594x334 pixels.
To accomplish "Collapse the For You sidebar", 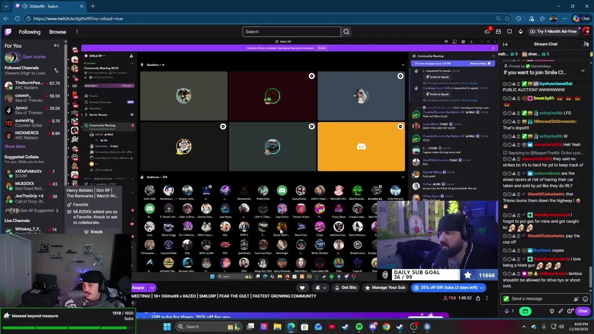I will [56, 45].
